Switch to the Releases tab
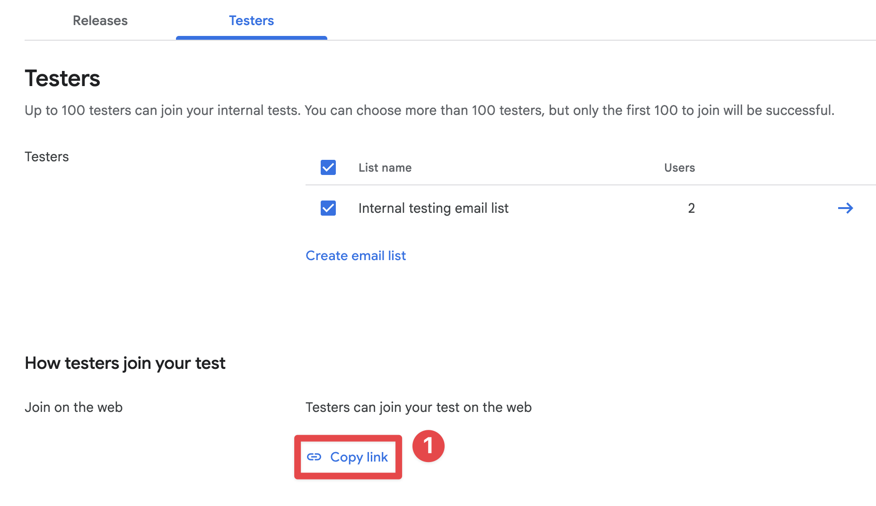Viewport: 876px width, 506px height. point(99,20)
